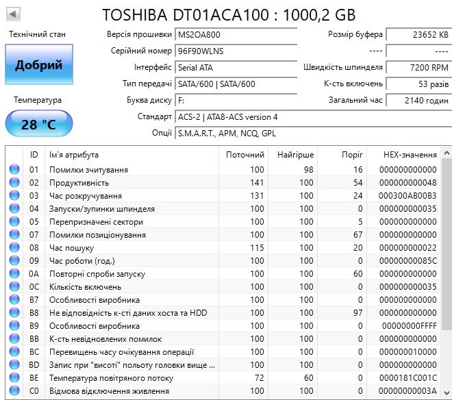Click status orb for attribute B7

pos(14,299)
